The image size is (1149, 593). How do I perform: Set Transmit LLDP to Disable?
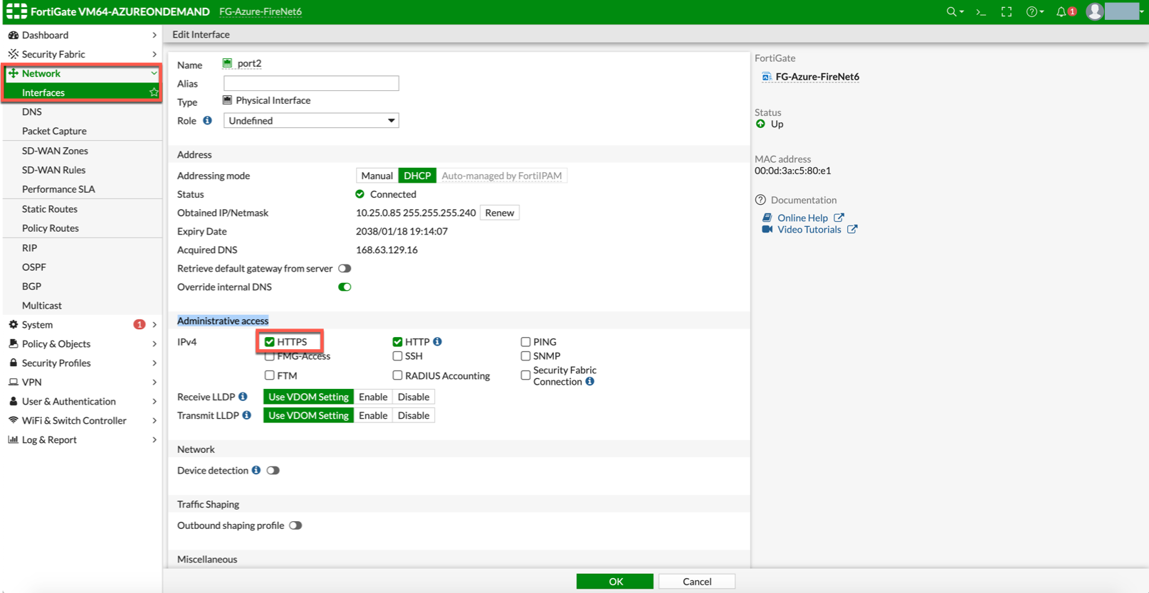(x=413, y=415)
